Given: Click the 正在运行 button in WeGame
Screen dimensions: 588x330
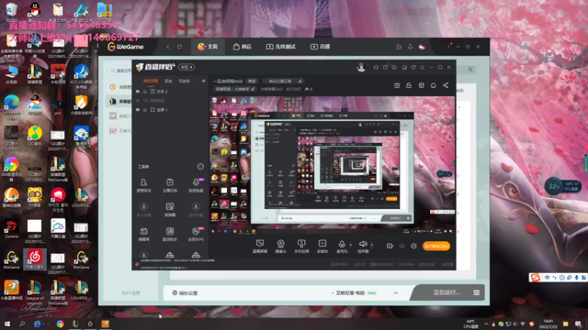Looking at the screenshot, I should point(446,293).
